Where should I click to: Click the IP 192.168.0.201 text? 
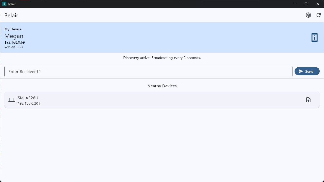coord(29,103)
